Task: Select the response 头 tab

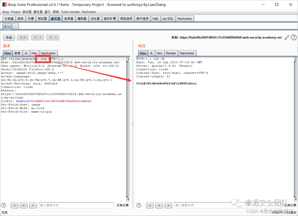Action: click(151, 53)
